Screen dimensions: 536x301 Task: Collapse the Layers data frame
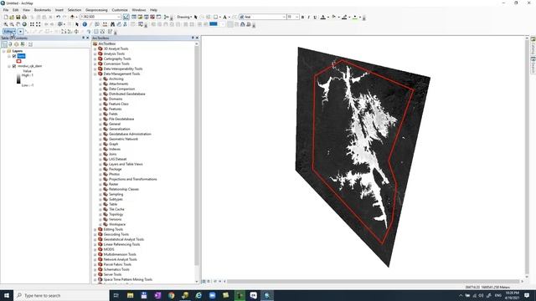tap(3, 51)
